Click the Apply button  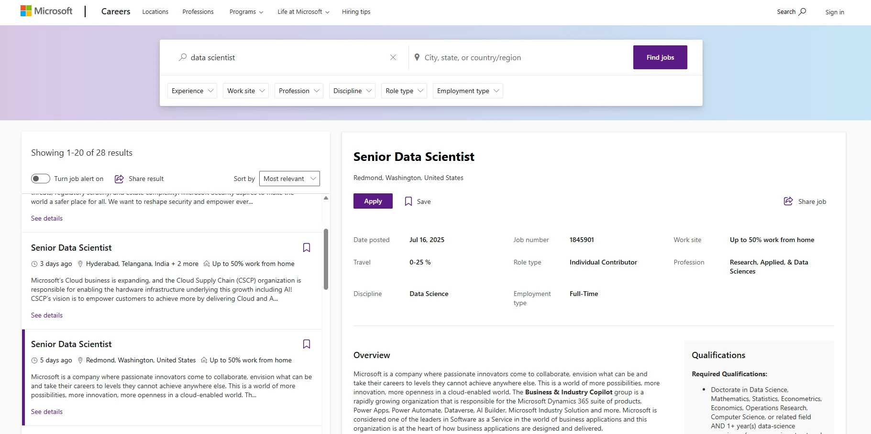[x=373, y=201]
